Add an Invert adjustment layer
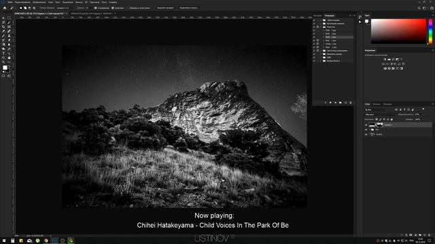Screen dimensions: 435x244 385,68
